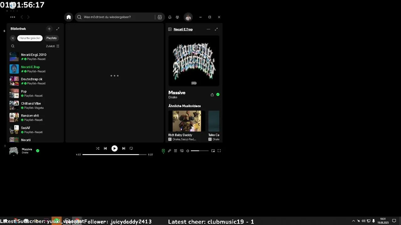Open the Chill and Vibe playlist

[35, 105]
